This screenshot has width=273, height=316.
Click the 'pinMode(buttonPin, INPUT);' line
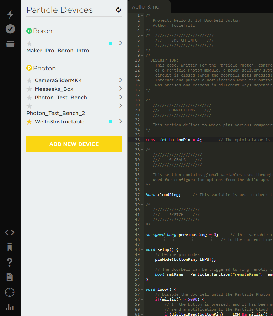[x=185, y=259]
